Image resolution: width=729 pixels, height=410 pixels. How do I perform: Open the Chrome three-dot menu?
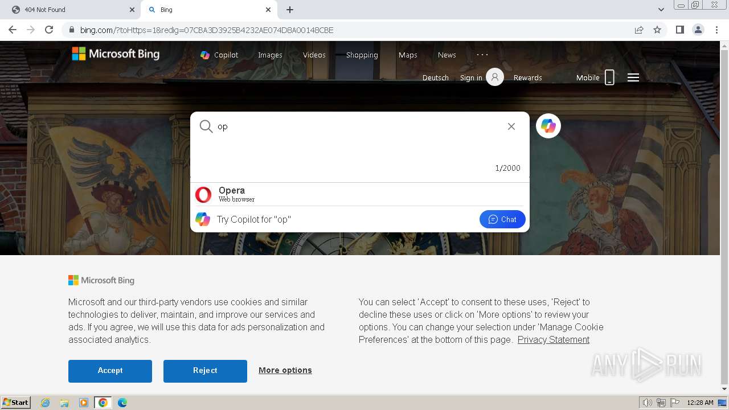717,30
